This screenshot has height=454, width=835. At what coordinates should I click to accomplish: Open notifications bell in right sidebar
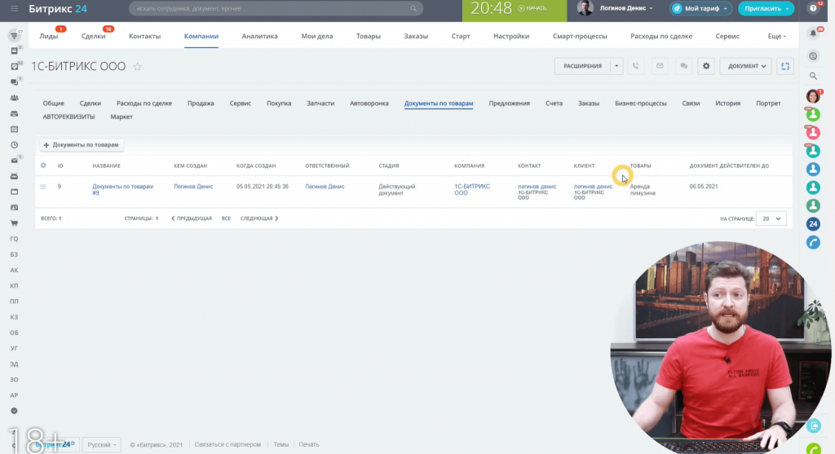[813, 33]
